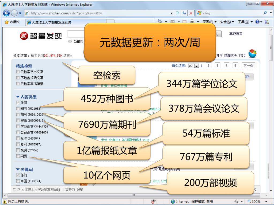Open a new blank tab

111,22
